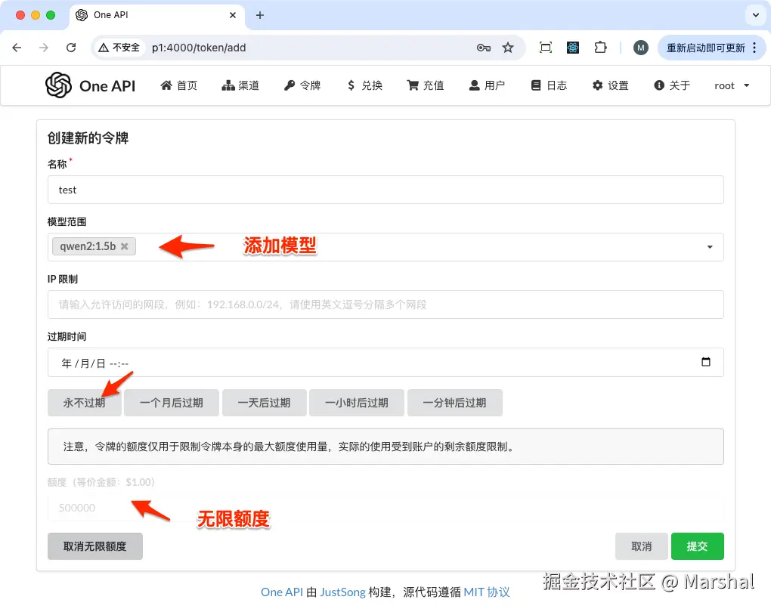This screenshot has height=609, width=771.
Task: Click the not secure warning badge
Action: pyautogui.click(x=119, y=48)
